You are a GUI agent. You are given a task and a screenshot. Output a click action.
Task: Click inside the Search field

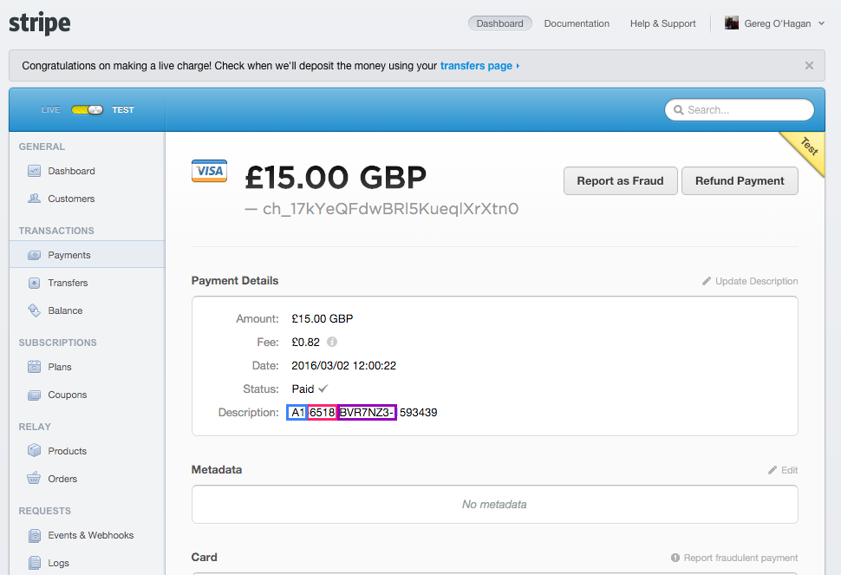click(x=740, y=109)
